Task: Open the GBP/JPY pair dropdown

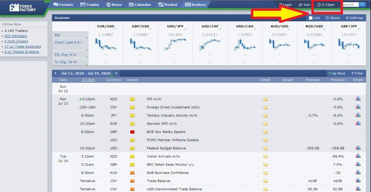Action: (x=349, y=26)
